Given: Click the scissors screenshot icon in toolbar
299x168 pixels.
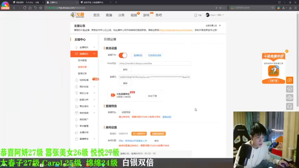Looking at the screenshot, I should click(284, 8).
